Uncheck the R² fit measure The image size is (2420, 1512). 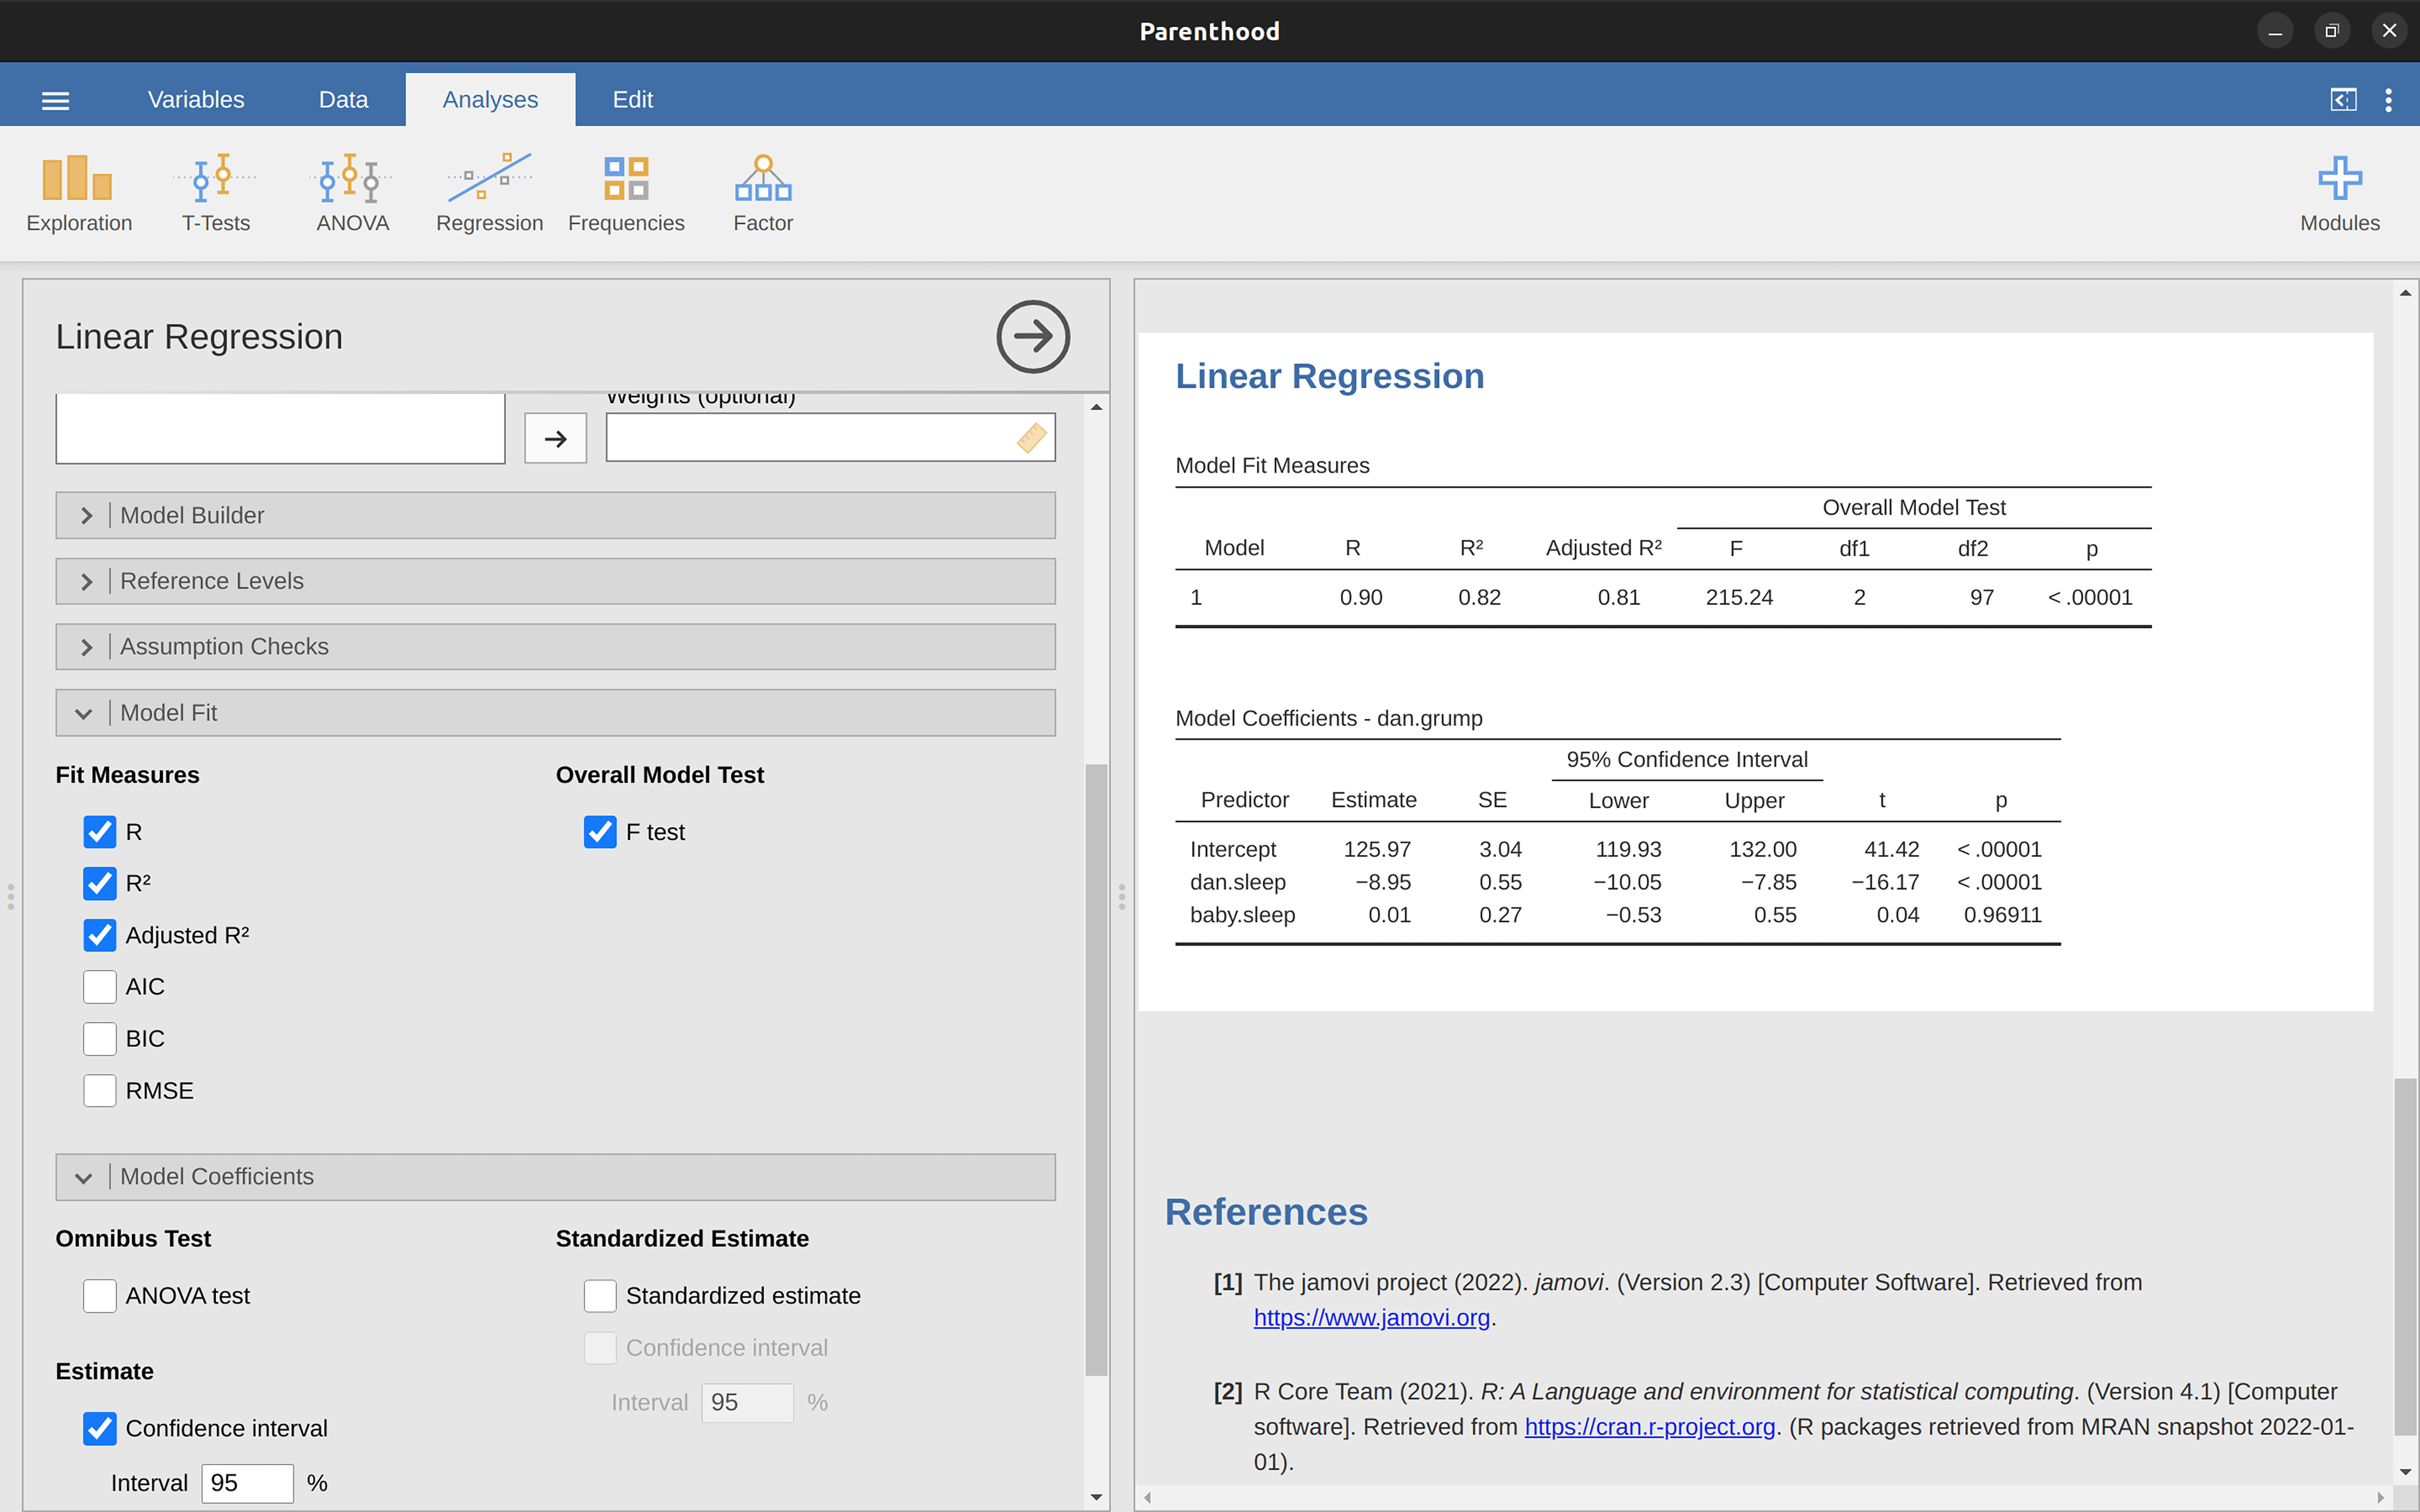pyautogui.click(x=100, y=883)
